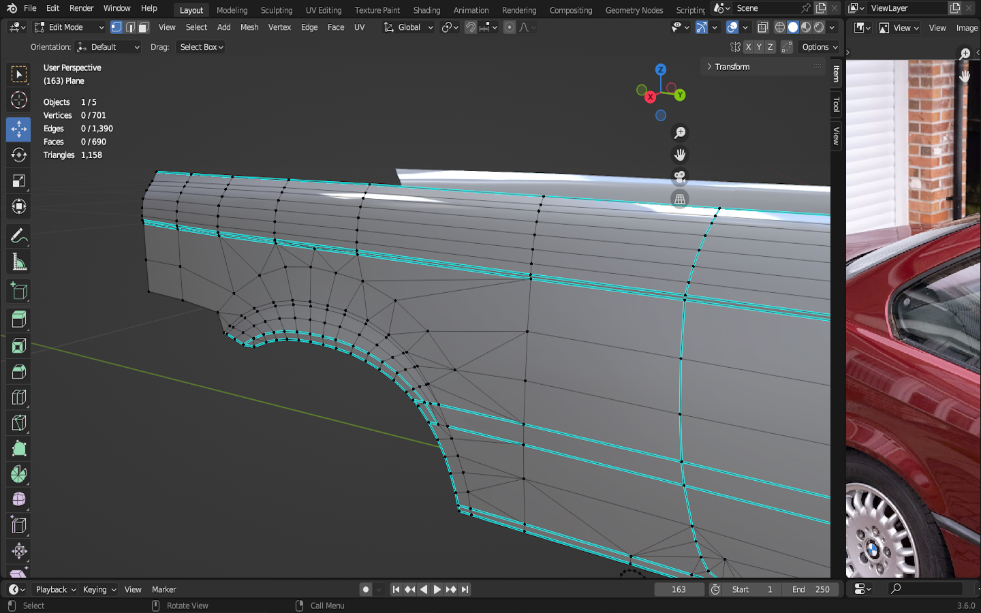Open the Options popover button

[x=820, y=47]
